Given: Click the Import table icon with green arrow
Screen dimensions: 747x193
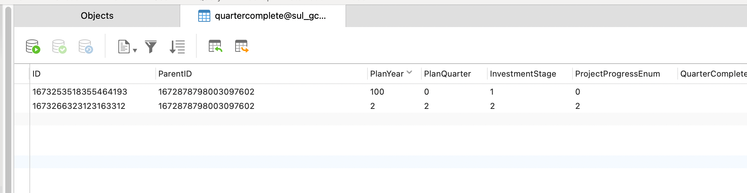Looking at the screenshot, I should point(215,47).
